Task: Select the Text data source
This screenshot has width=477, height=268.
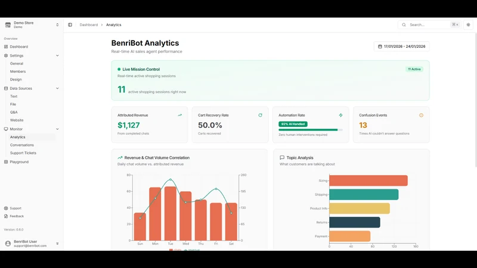Action: point(14,96)
